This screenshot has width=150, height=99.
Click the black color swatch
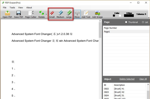pos(114,15)
